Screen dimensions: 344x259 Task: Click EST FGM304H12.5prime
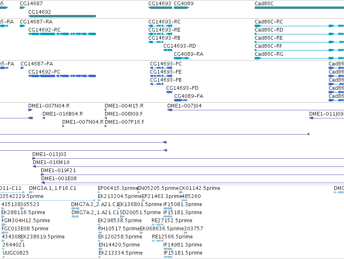point(26,221)
